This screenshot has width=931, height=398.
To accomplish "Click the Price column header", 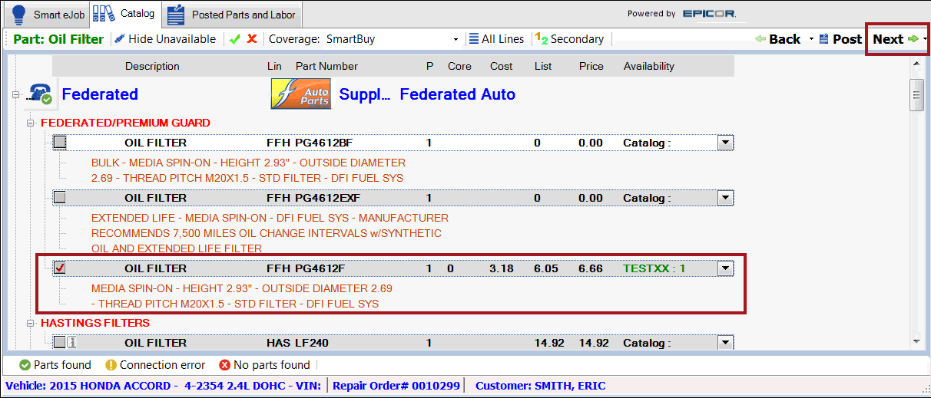I will click(x=591, y=66).
